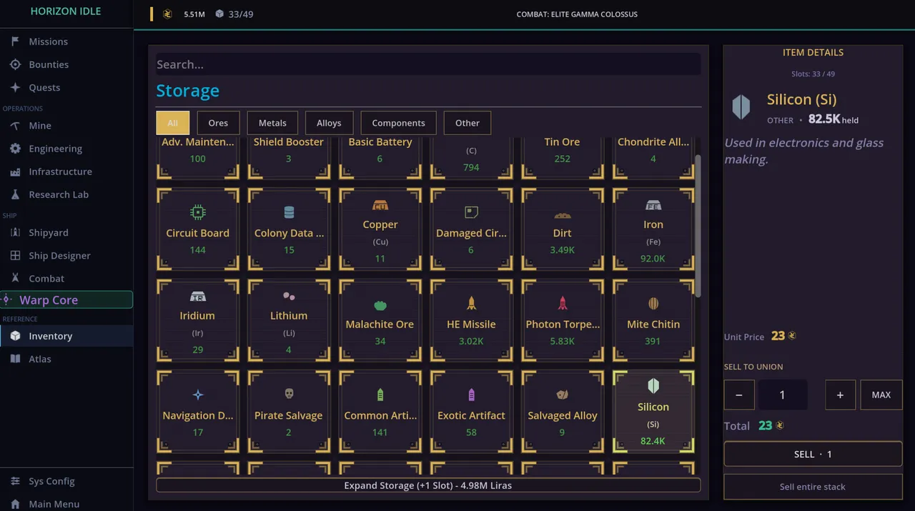Go to Combat screen

click(66, 279)
